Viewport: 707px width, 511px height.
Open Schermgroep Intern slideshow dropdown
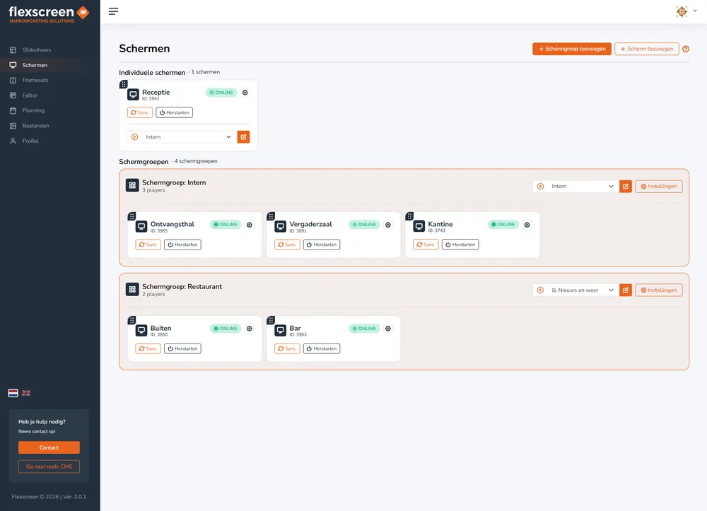pos(575,186)
